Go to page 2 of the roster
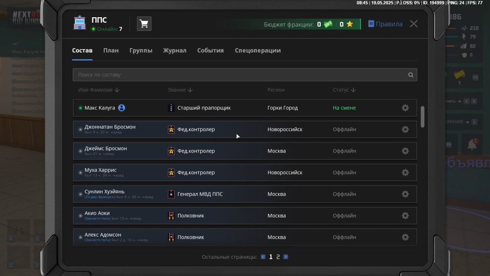Viewport: 490px width, 276px height. pos(278,257)
